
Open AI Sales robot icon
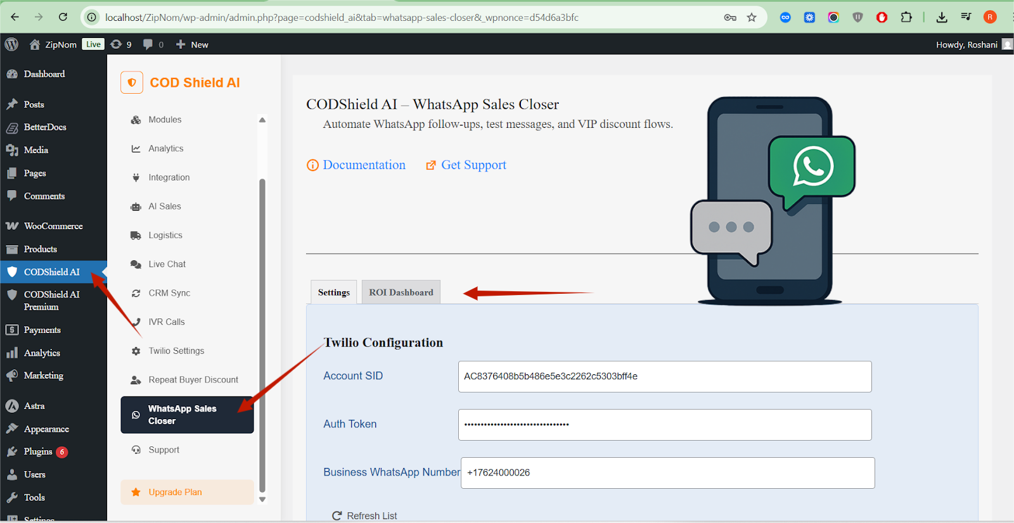(136, 207)
